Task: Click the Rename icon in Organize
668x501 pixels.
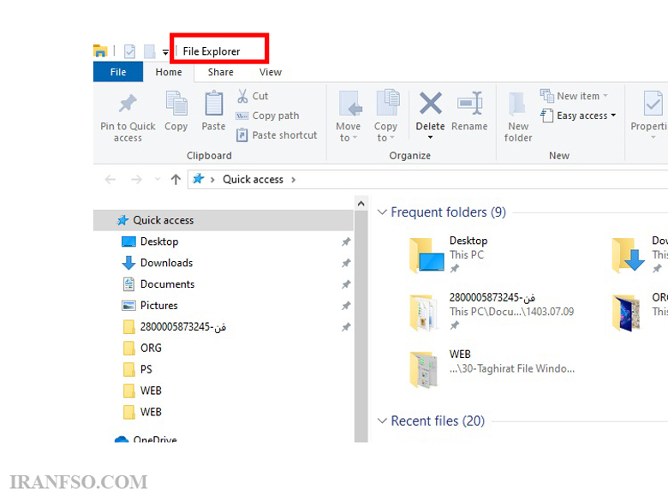Action: click(x=469, y=104)
